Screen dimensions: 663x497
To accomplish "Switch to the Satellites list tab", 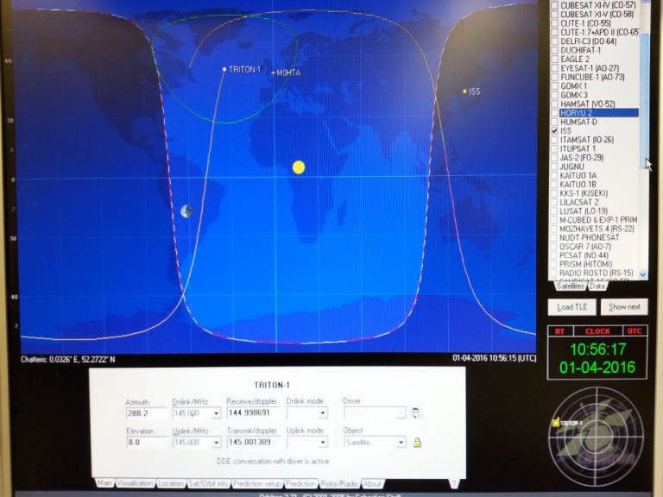I will [x=570, y=286].
